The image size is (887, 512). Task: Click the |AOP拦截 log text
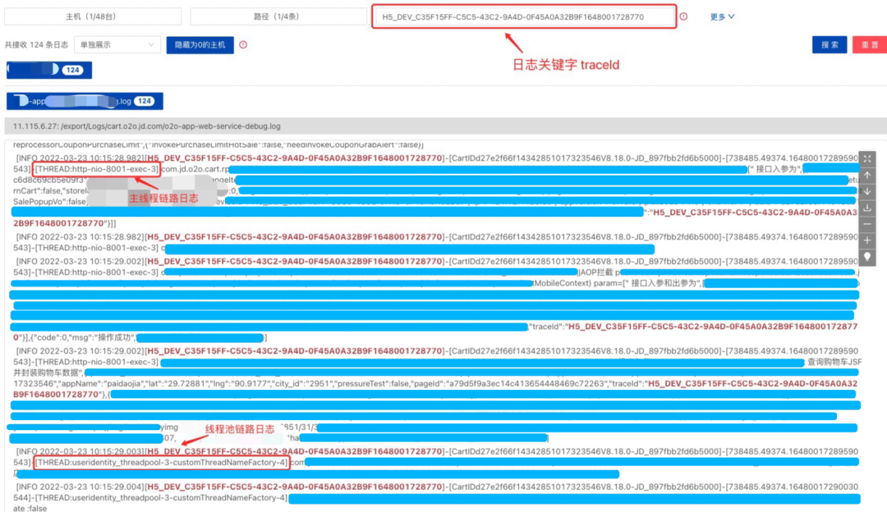click(595, 272)
